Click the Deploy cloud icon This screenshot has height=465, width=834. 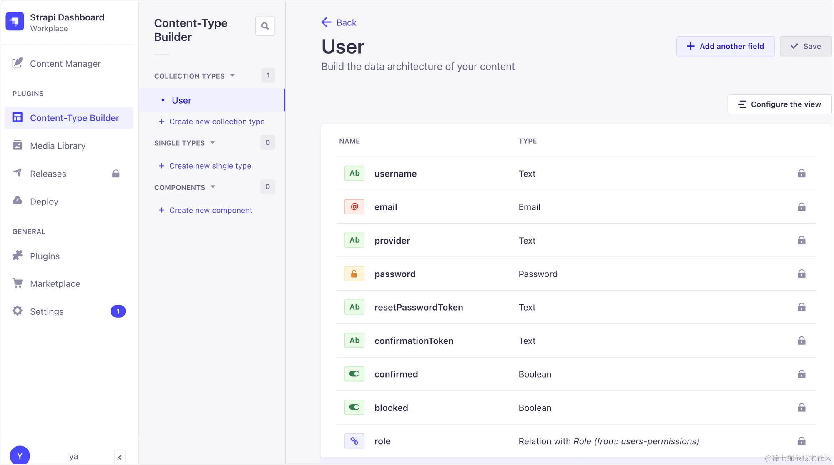pyautogui.click(x=18, y=201)
